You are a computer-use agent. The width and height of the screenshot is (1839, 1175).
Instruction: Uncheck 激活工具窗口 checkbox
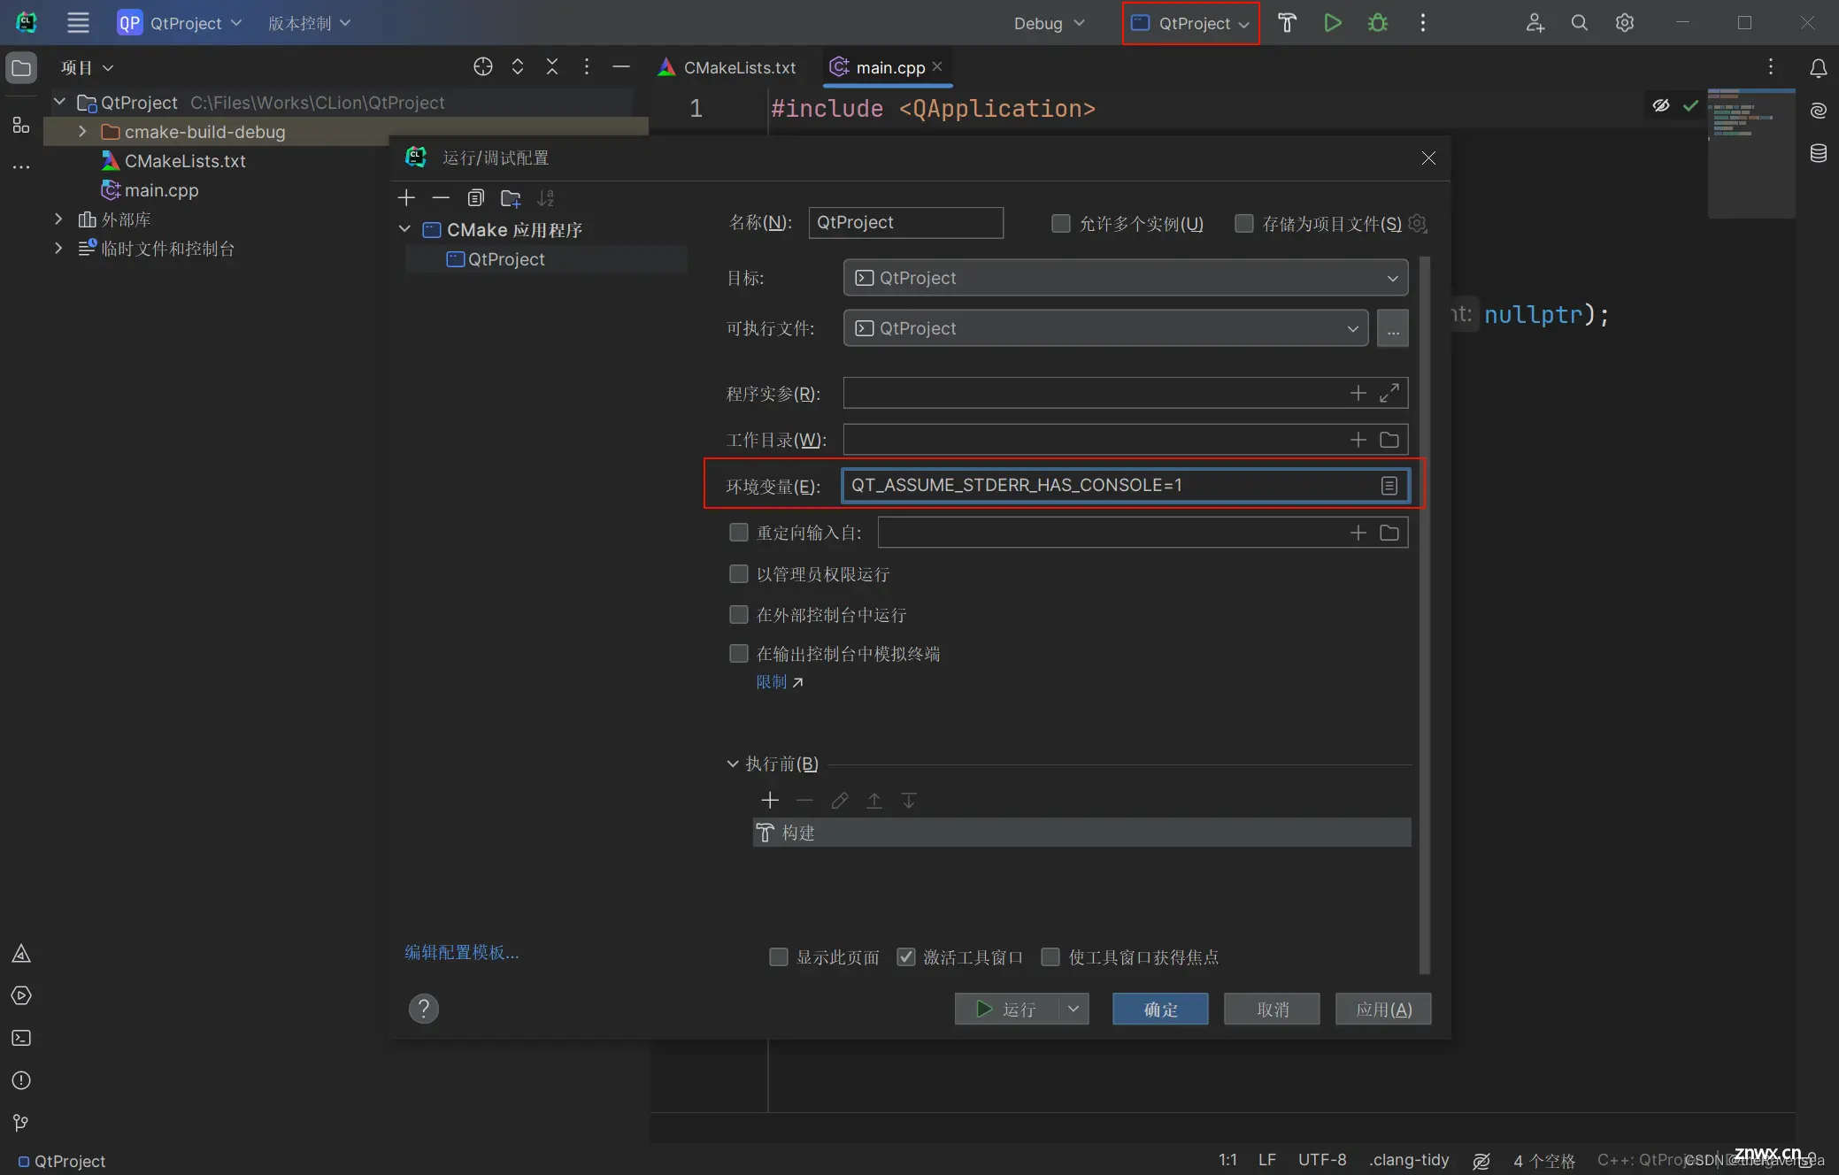pyautogui.click(x=905, y=956)
